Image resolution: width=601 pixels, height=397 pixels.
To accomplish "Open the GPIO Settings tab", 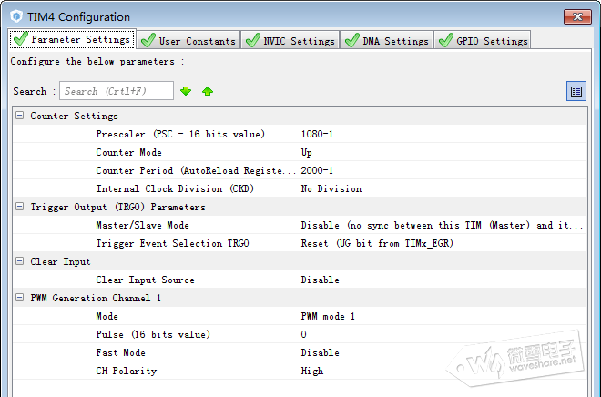I will (482, 40).
